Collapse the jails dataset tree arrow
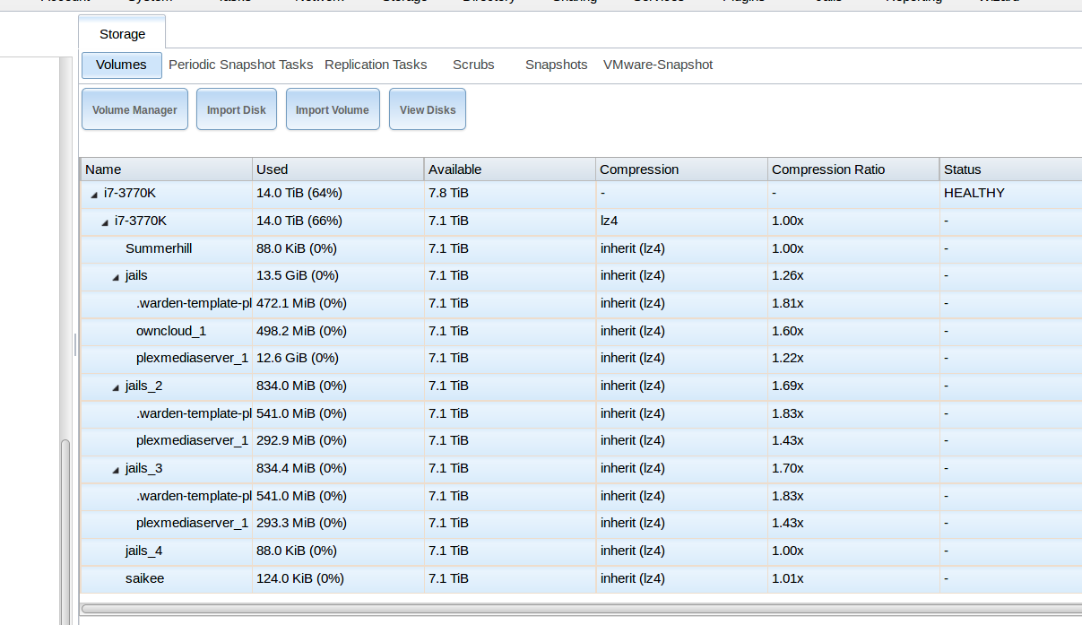The image size is (1082, 625). (x=116, y=277)
